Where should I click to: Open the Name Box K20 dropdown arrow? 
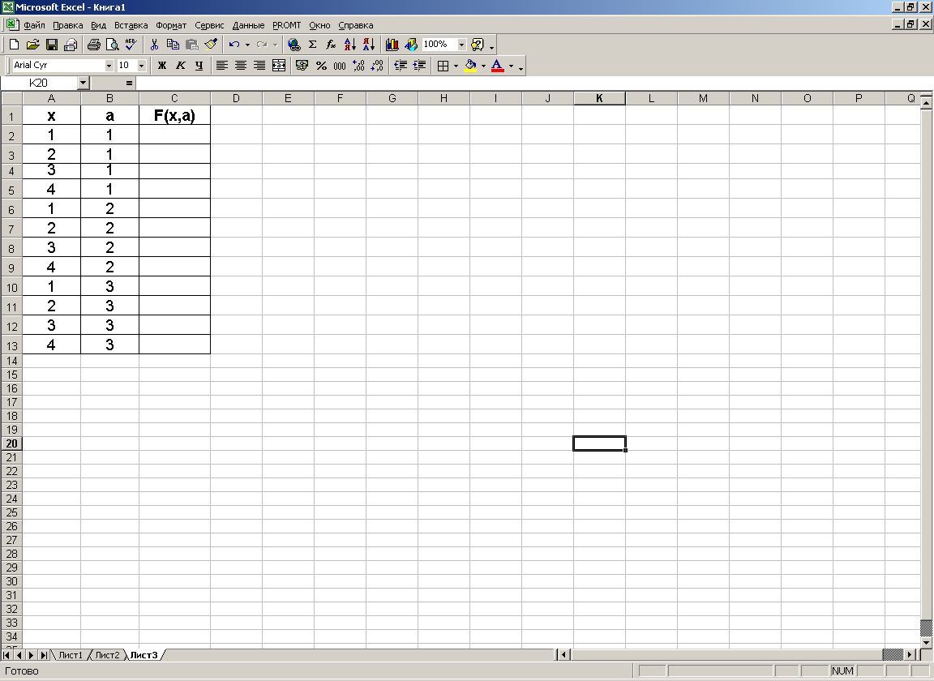tap(84, 83)
